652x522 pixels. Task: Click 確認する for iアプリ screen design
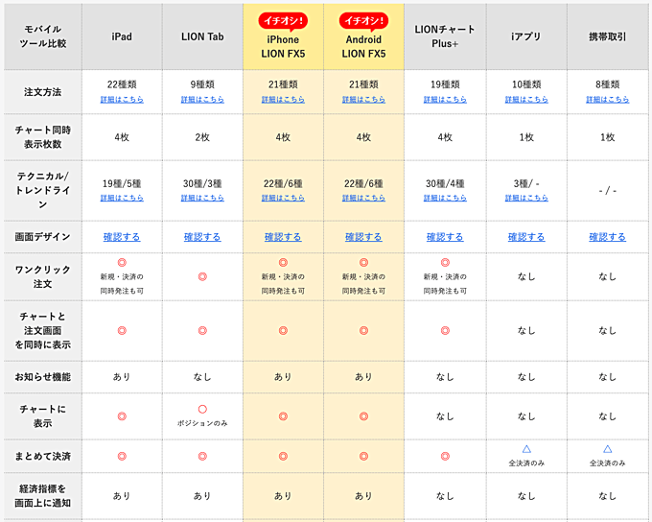(x=526, y=237)
